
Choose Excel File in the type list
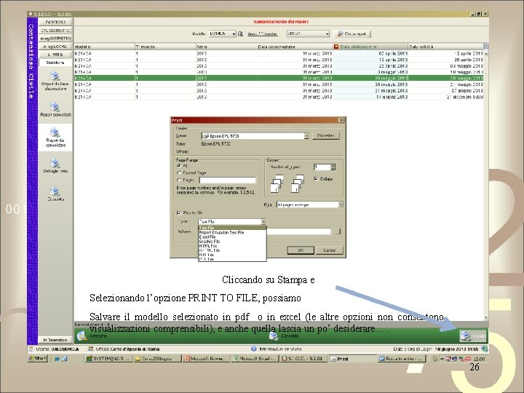(x=232, y=237)
